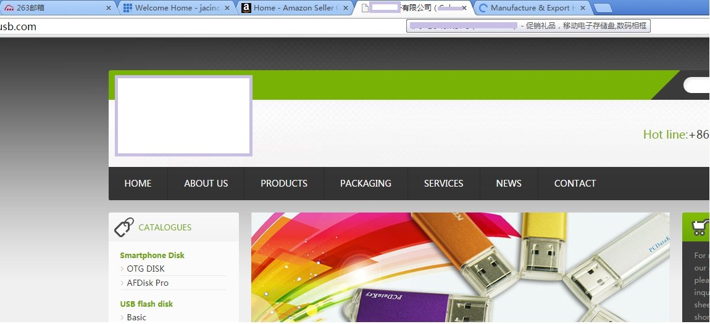
Task: Open a new browser tab
Action: point(603,9)
